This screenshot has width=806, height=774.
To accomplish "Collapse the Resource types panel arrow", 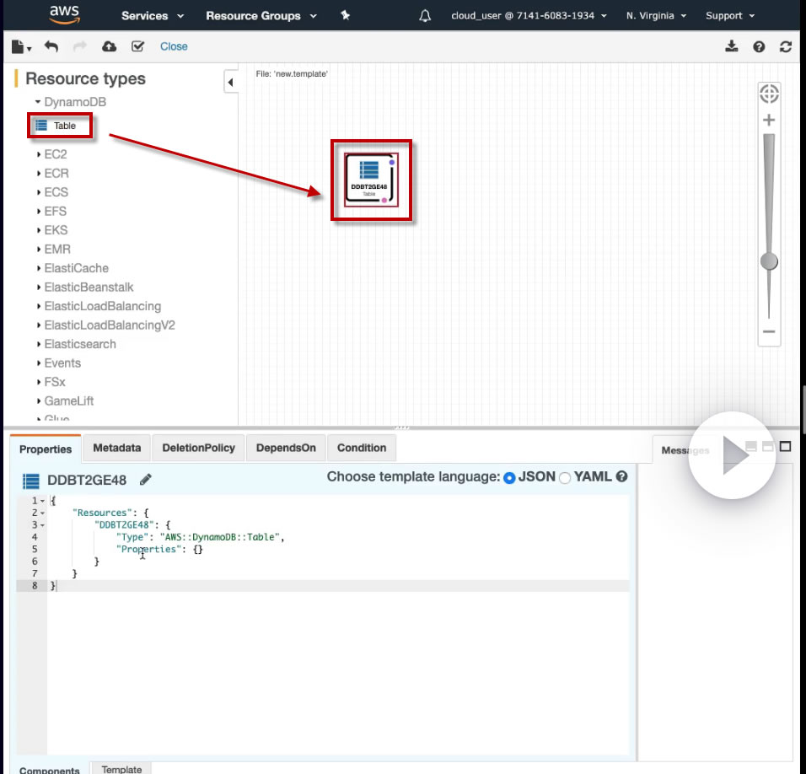I will pyautogui.click(x=230, y=83).
